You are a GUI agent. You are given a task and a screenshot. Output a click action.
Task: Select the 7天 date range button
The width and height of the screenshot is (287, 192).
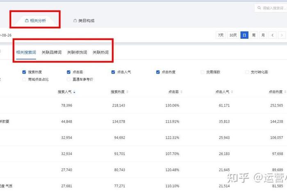pos(221,35)
